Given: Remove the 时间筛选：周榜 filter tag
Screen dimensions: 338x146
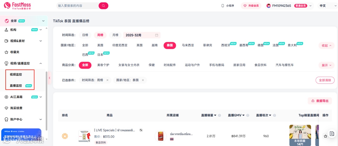Looking at the screenshot, I should tap(107, 80).
